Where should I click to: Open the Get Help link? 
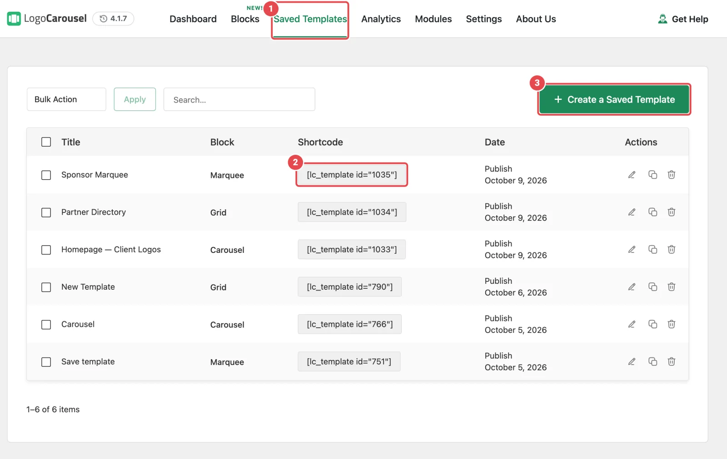(x=683, y=19)
